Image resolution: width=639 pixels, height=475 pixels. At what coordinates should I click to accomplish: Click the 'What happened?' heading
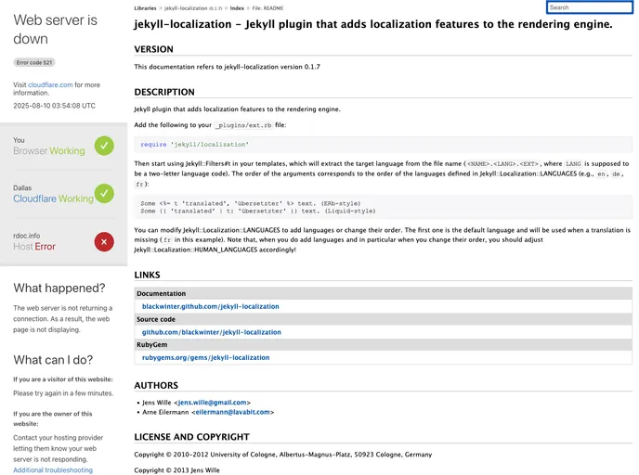click(x=59, y=289)
